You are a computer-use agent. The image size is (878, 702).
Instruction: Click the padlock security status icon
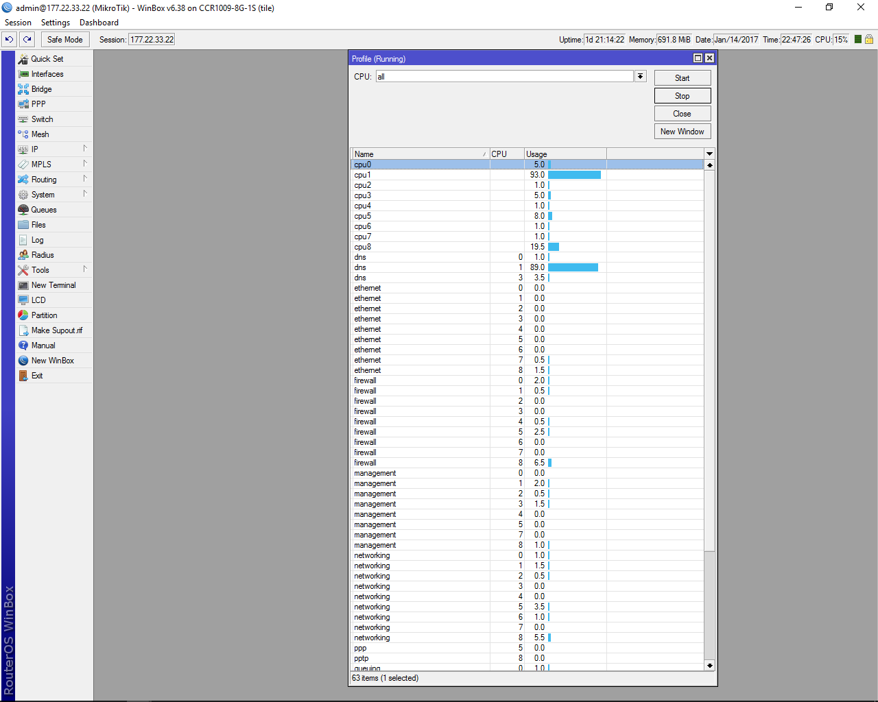pyautogui.click(x=869, y=40)
